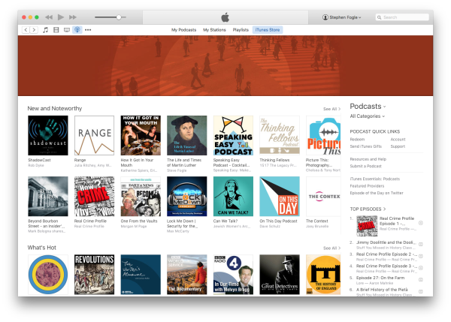See All What's Hot podcasts
Screen dimensions: 451x322
click(x=331, y=248)
